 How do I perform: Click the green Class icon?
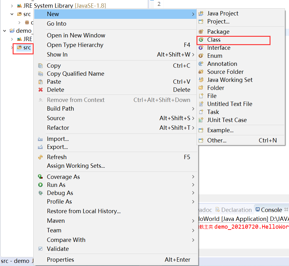point(201,40)
